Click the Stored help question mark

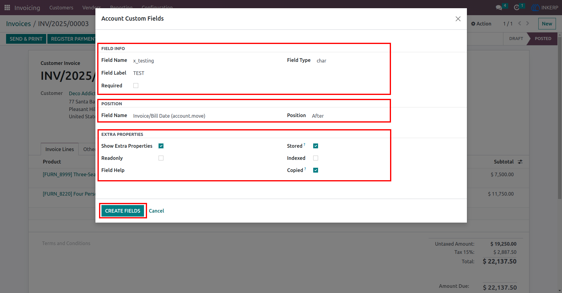pyautogui.click(x=304, y=145)
